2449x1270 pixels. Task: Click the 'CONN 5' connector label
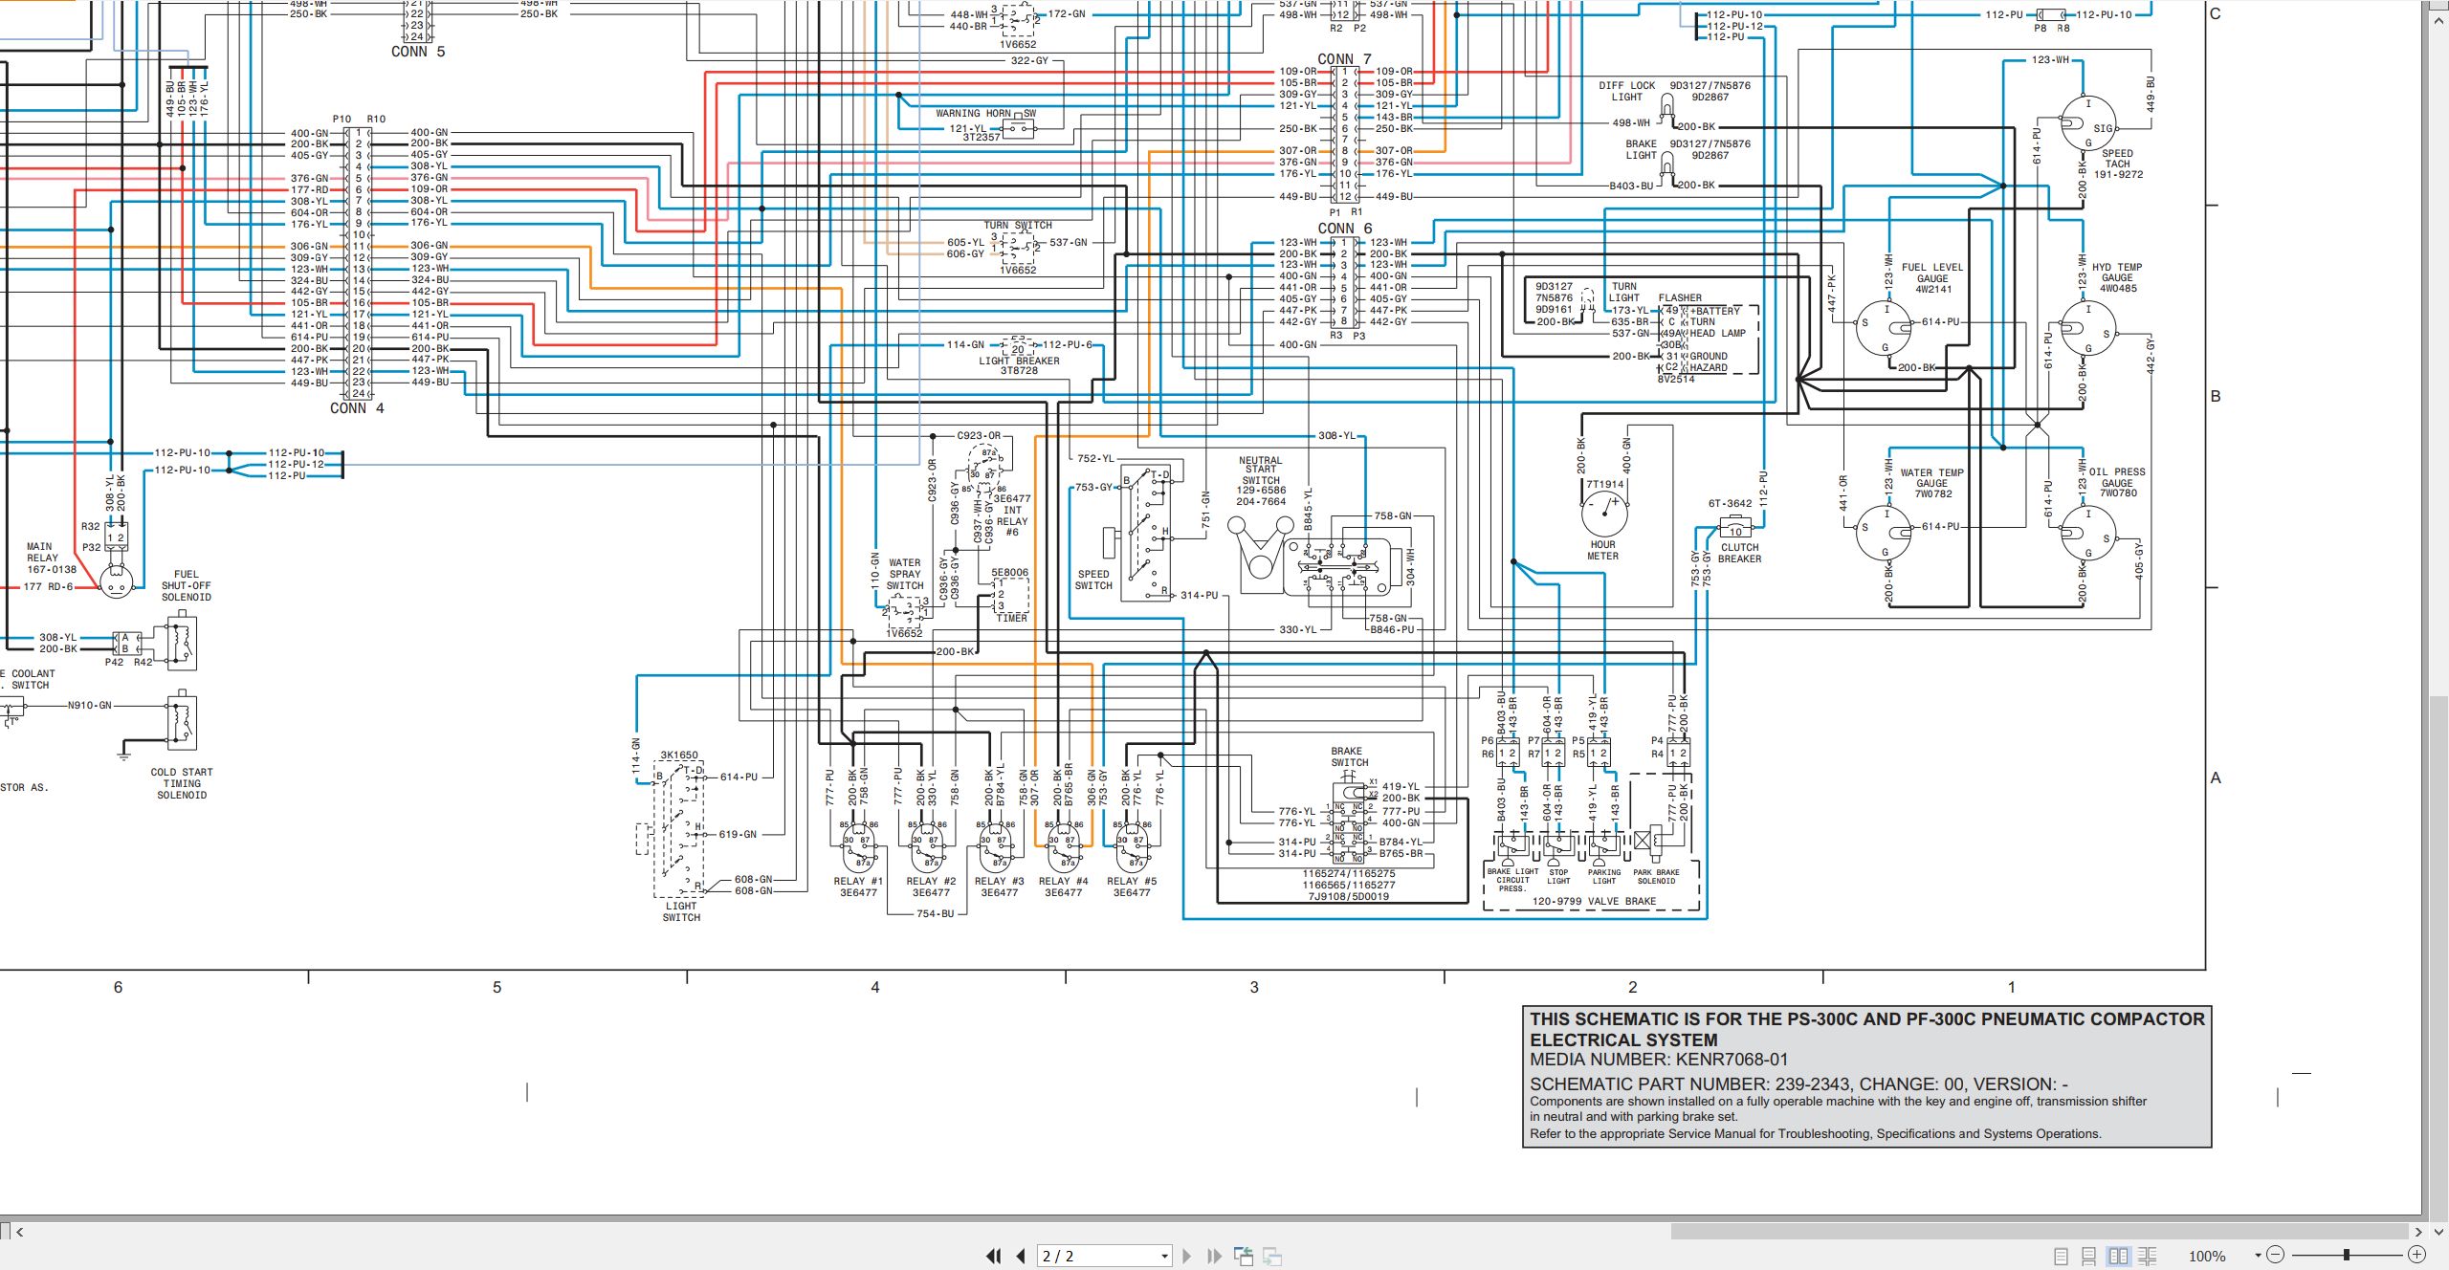coord(418,52)
